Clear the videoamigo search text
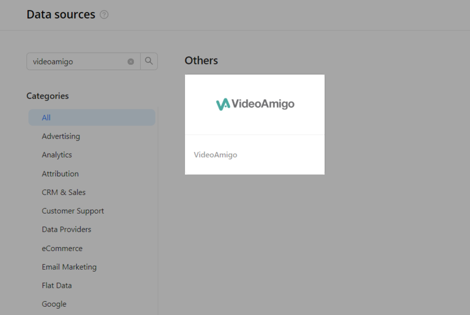The height and width of the screenshot is (315, 470). [x=131, y=61]
